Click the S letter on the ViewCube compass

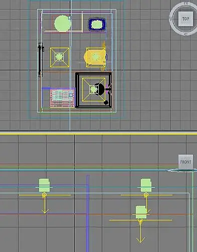point(186,34)
